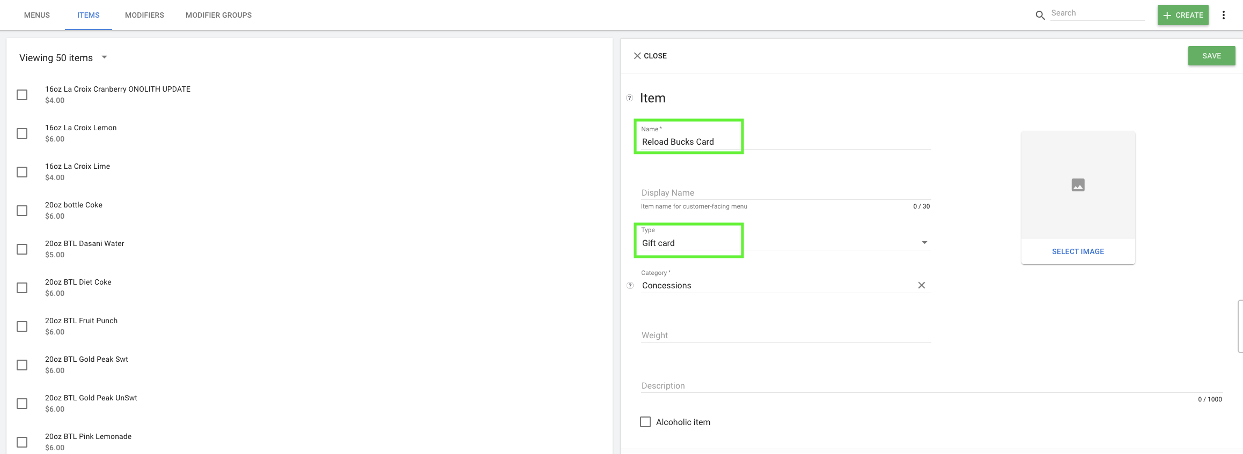Check the 20oz BTL Pink Lemonade checkbox
Image resolution: width=1243 pixels, height=454 pixels.
[x=22, y=442]
